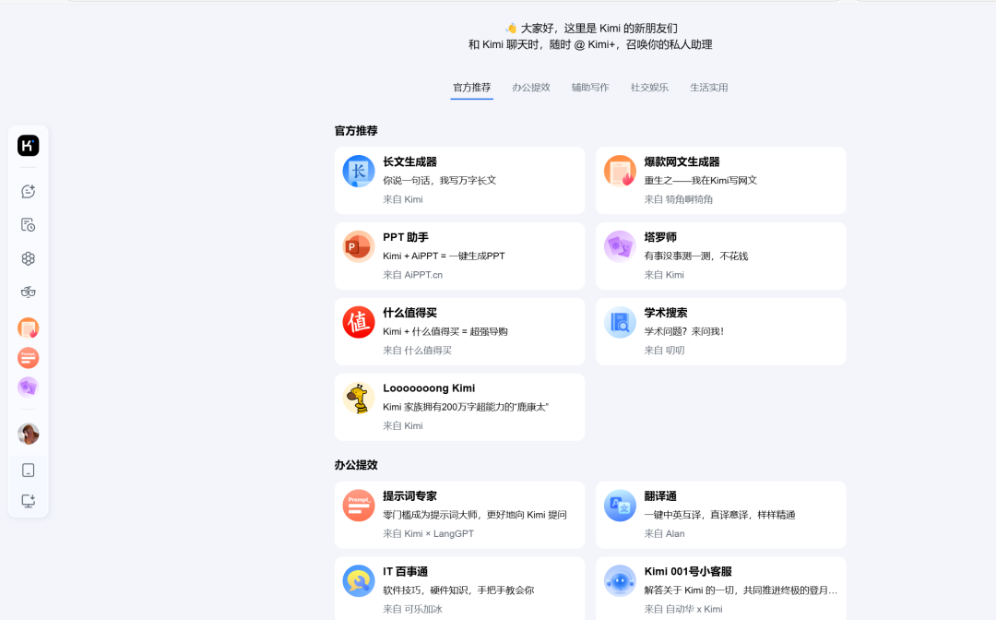The image size is (996, 620).
Task: Switch to the 办公提效 tab
Action: tap(531, 87)
